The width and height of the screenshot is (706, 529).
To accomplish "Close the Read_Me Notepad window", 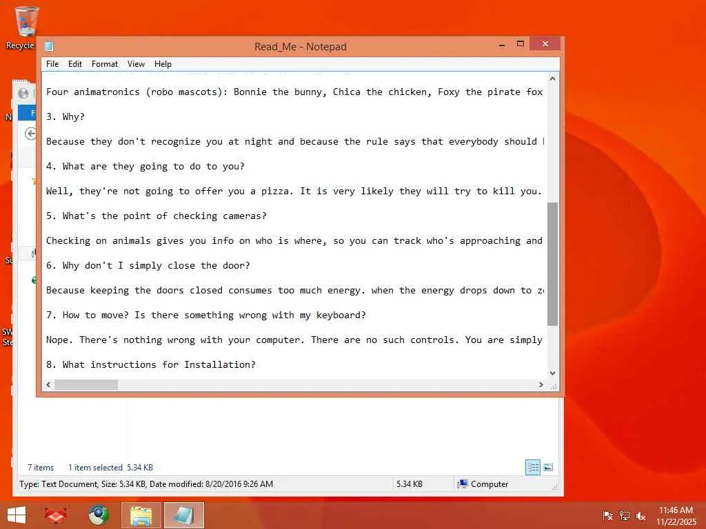I will 545,43.
